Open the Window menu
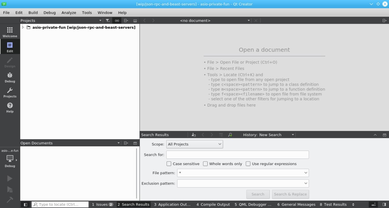The height and width of the screenshot is (208, 389). coord(105,12)
